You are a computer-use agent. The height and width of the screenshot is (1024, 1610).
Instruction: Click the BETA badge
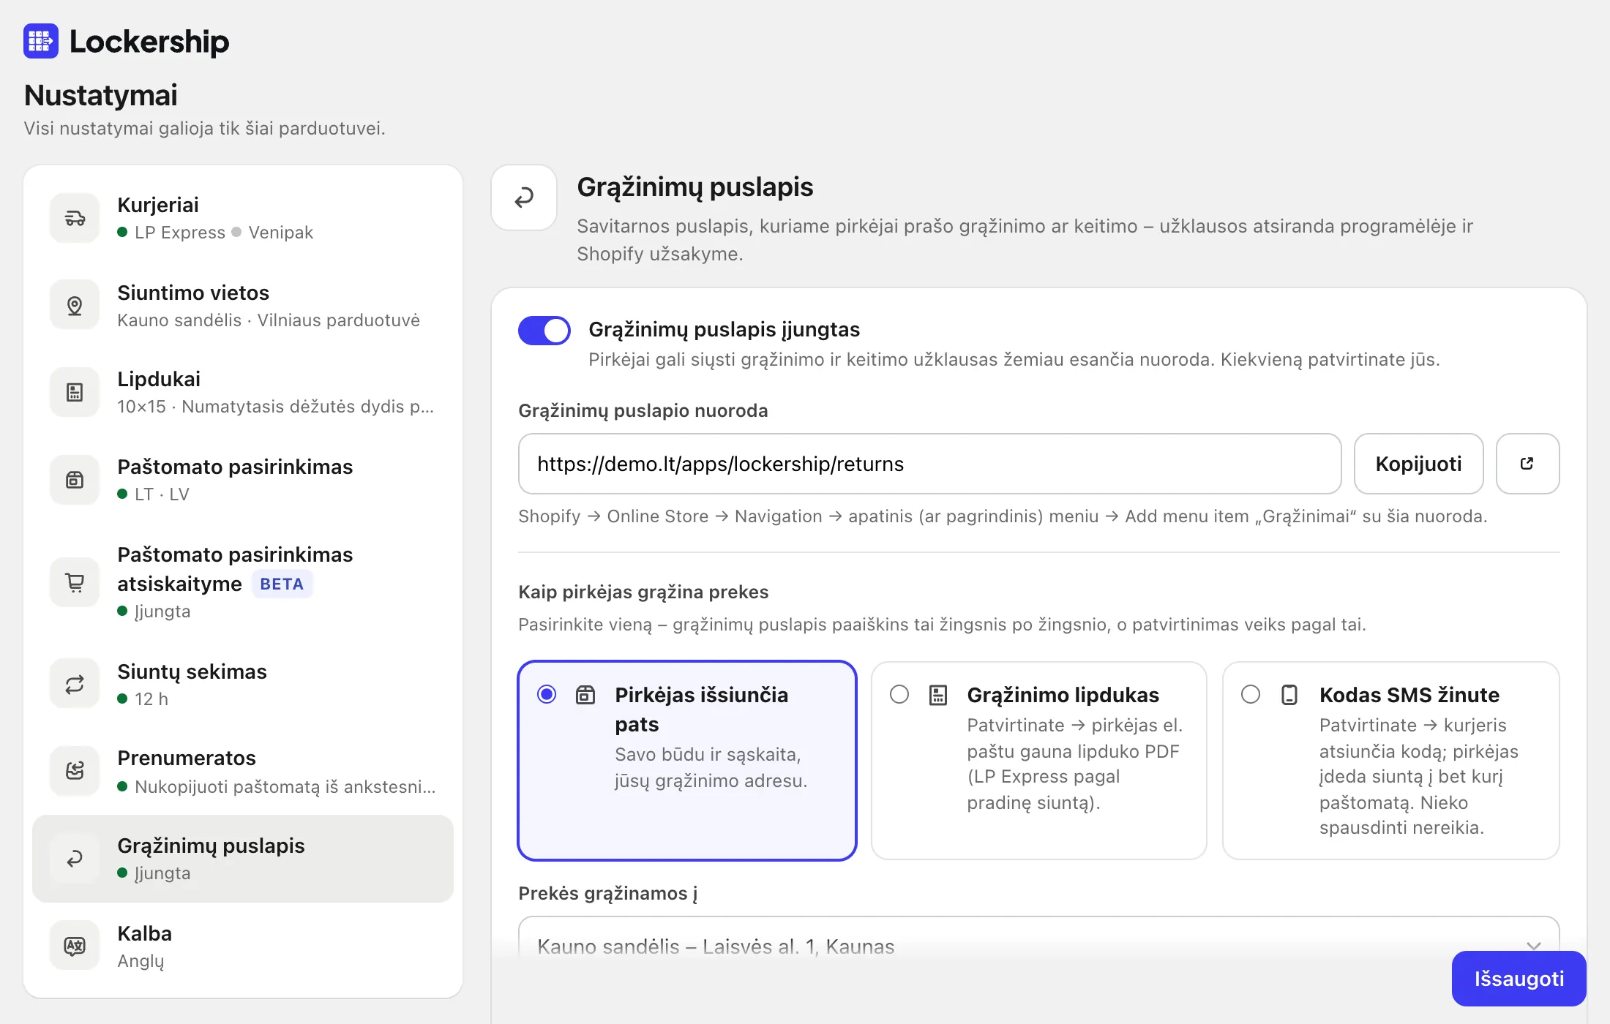point(282,584)
